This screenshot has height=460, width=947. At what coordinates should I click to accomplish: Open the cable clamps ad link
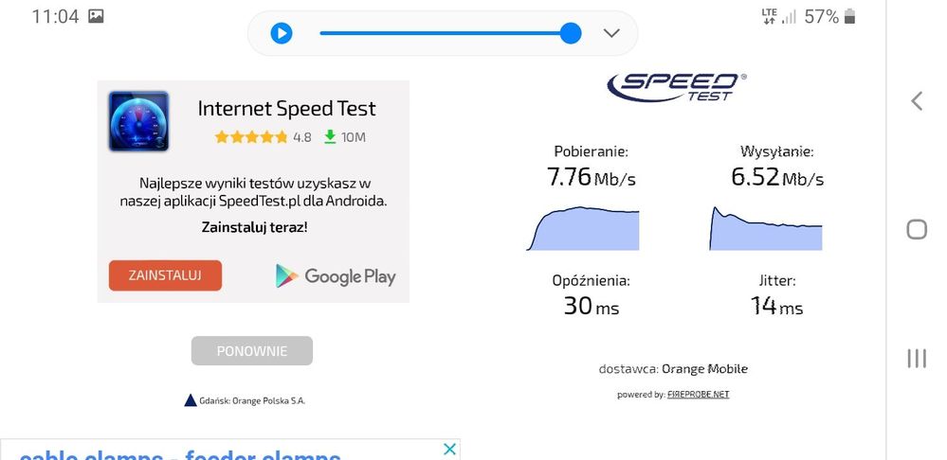click(x=180, y=454)
